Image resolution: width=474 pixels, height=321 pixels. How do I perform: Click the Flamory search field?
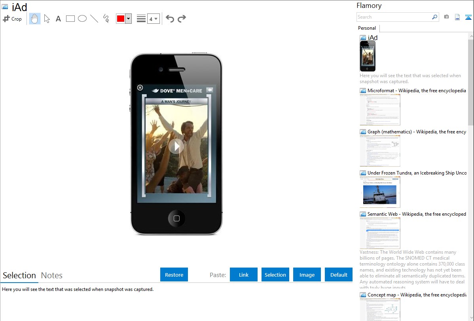pyautogui.click(x=394, y=17)
